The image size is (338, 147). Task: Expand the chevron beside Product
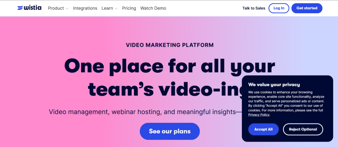coord(67,9)
